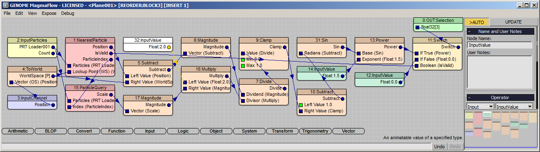Select the 10:Subtract node header

coord(322,92)
